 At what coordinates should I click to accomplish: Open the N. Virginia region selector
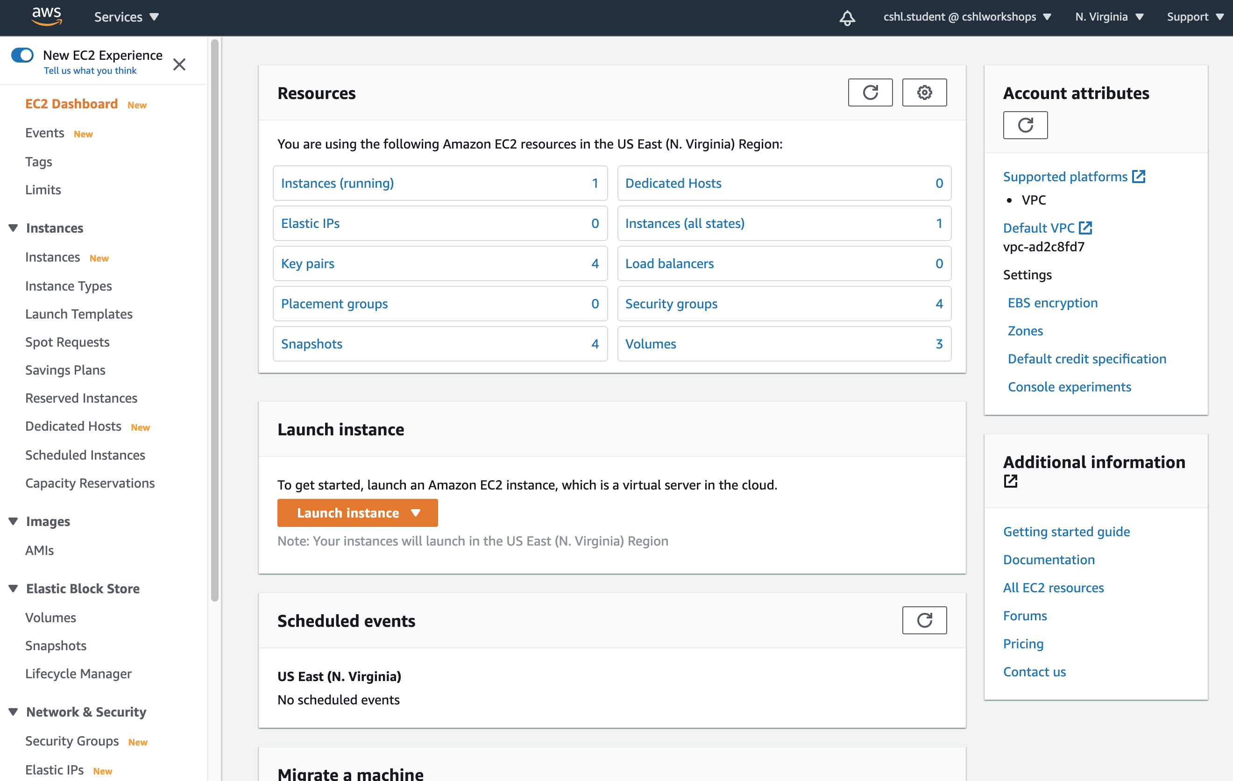point(1109,16)
